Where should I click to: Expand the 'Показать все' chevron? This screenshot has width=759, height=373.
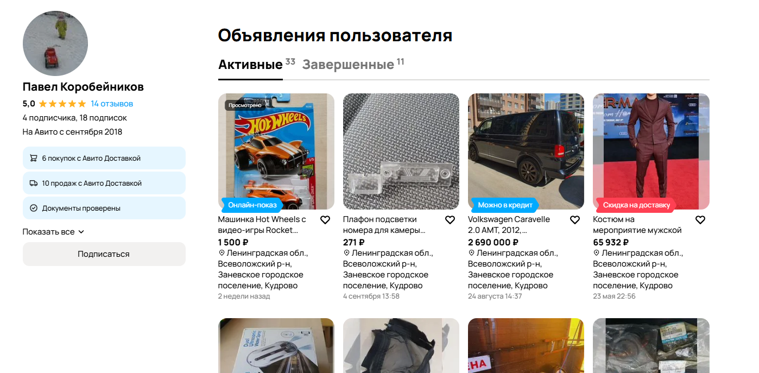[x=81, y=232]
